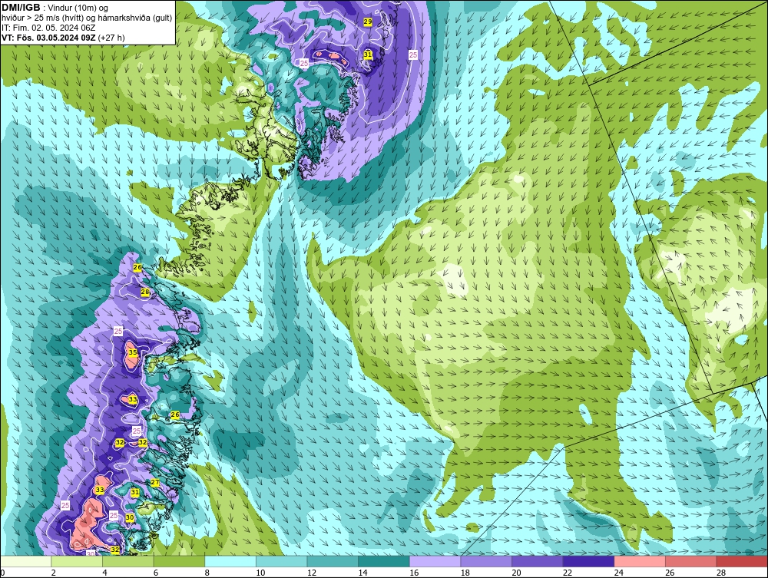Click the '(+27 h)' forecast offset text
Image resolution: width=768 pixels, height=578 pixels.
(x=111, y=38)
